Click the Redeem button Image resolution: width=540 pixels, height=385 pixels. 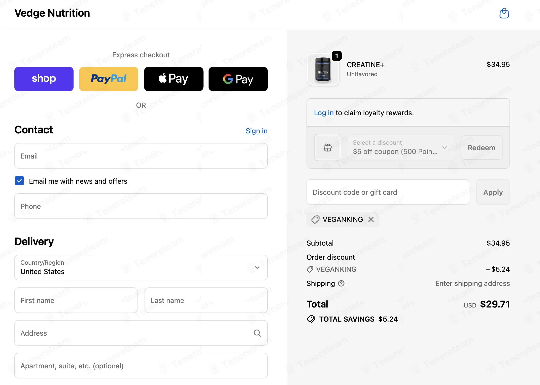pos(481,147)
